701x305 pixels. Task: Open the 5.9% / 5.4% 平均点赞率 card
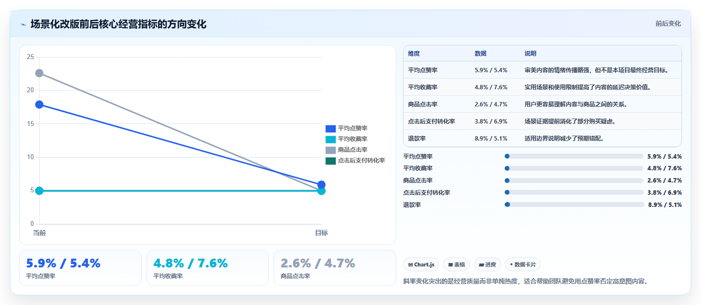(x=80, y=268)
